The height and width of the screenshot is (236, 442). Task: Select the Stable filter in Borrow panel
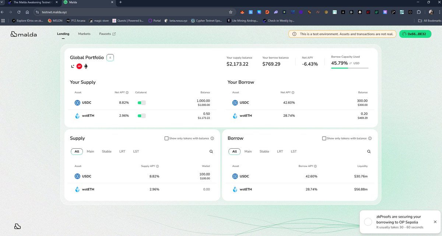tap(264, 152)
